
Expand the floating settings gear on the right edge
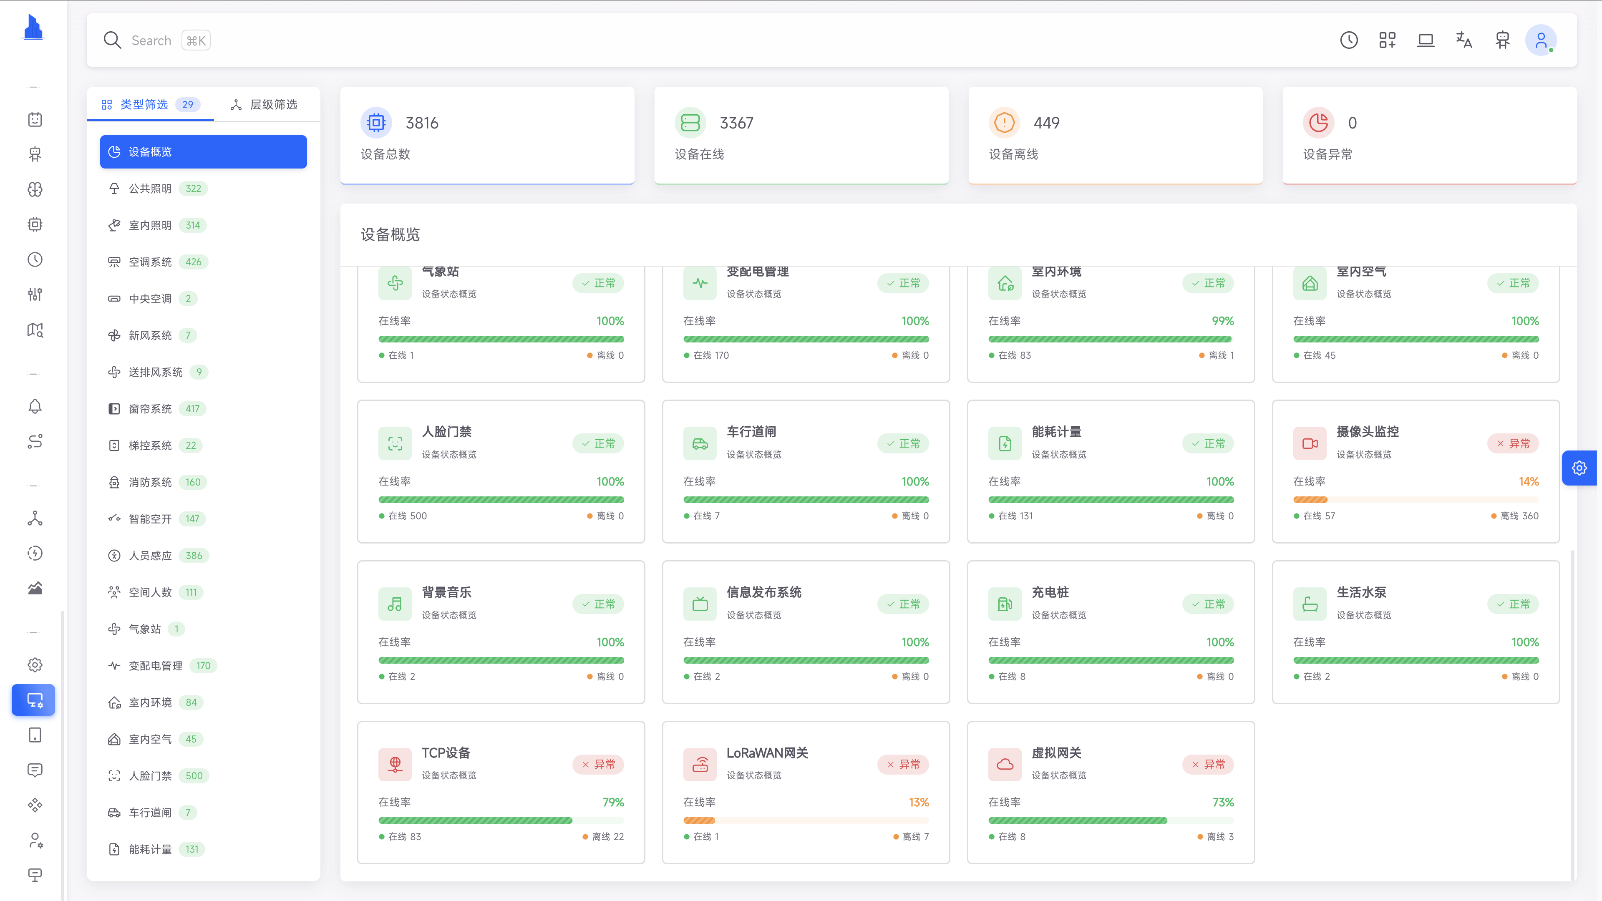[1579, 468]
